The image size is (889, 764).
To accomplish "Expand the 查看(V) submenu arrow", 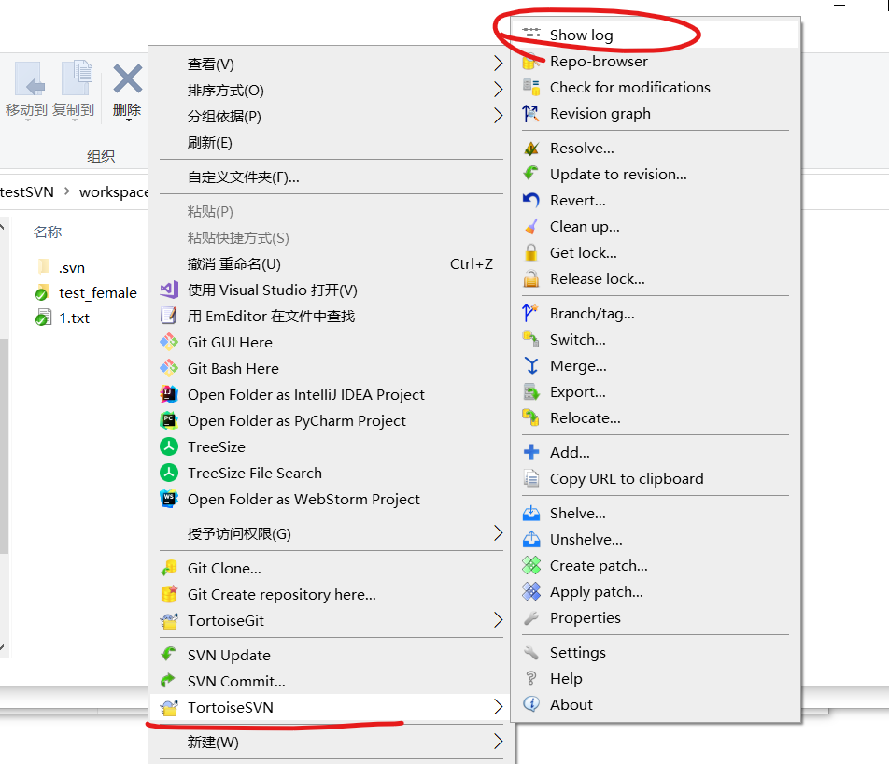I will [498, 64].
